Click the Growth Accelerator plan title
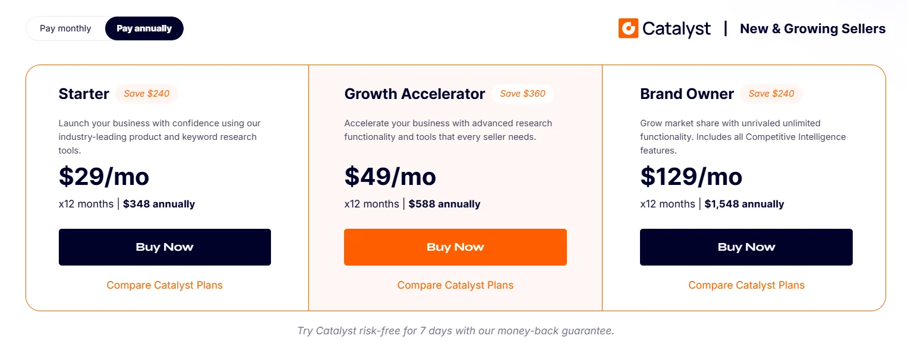The height and width of the screenshot is (342, 908). click(414, 94)
